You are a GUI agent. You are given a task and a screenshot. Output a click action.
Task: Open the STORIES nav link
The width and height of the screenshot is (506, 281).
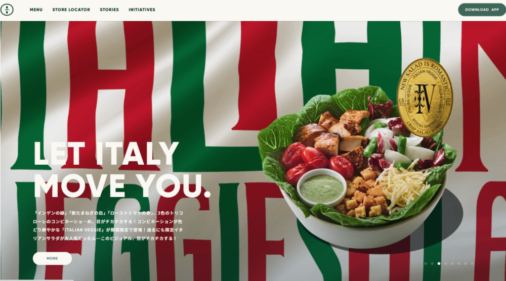click(x=109, y=10)
